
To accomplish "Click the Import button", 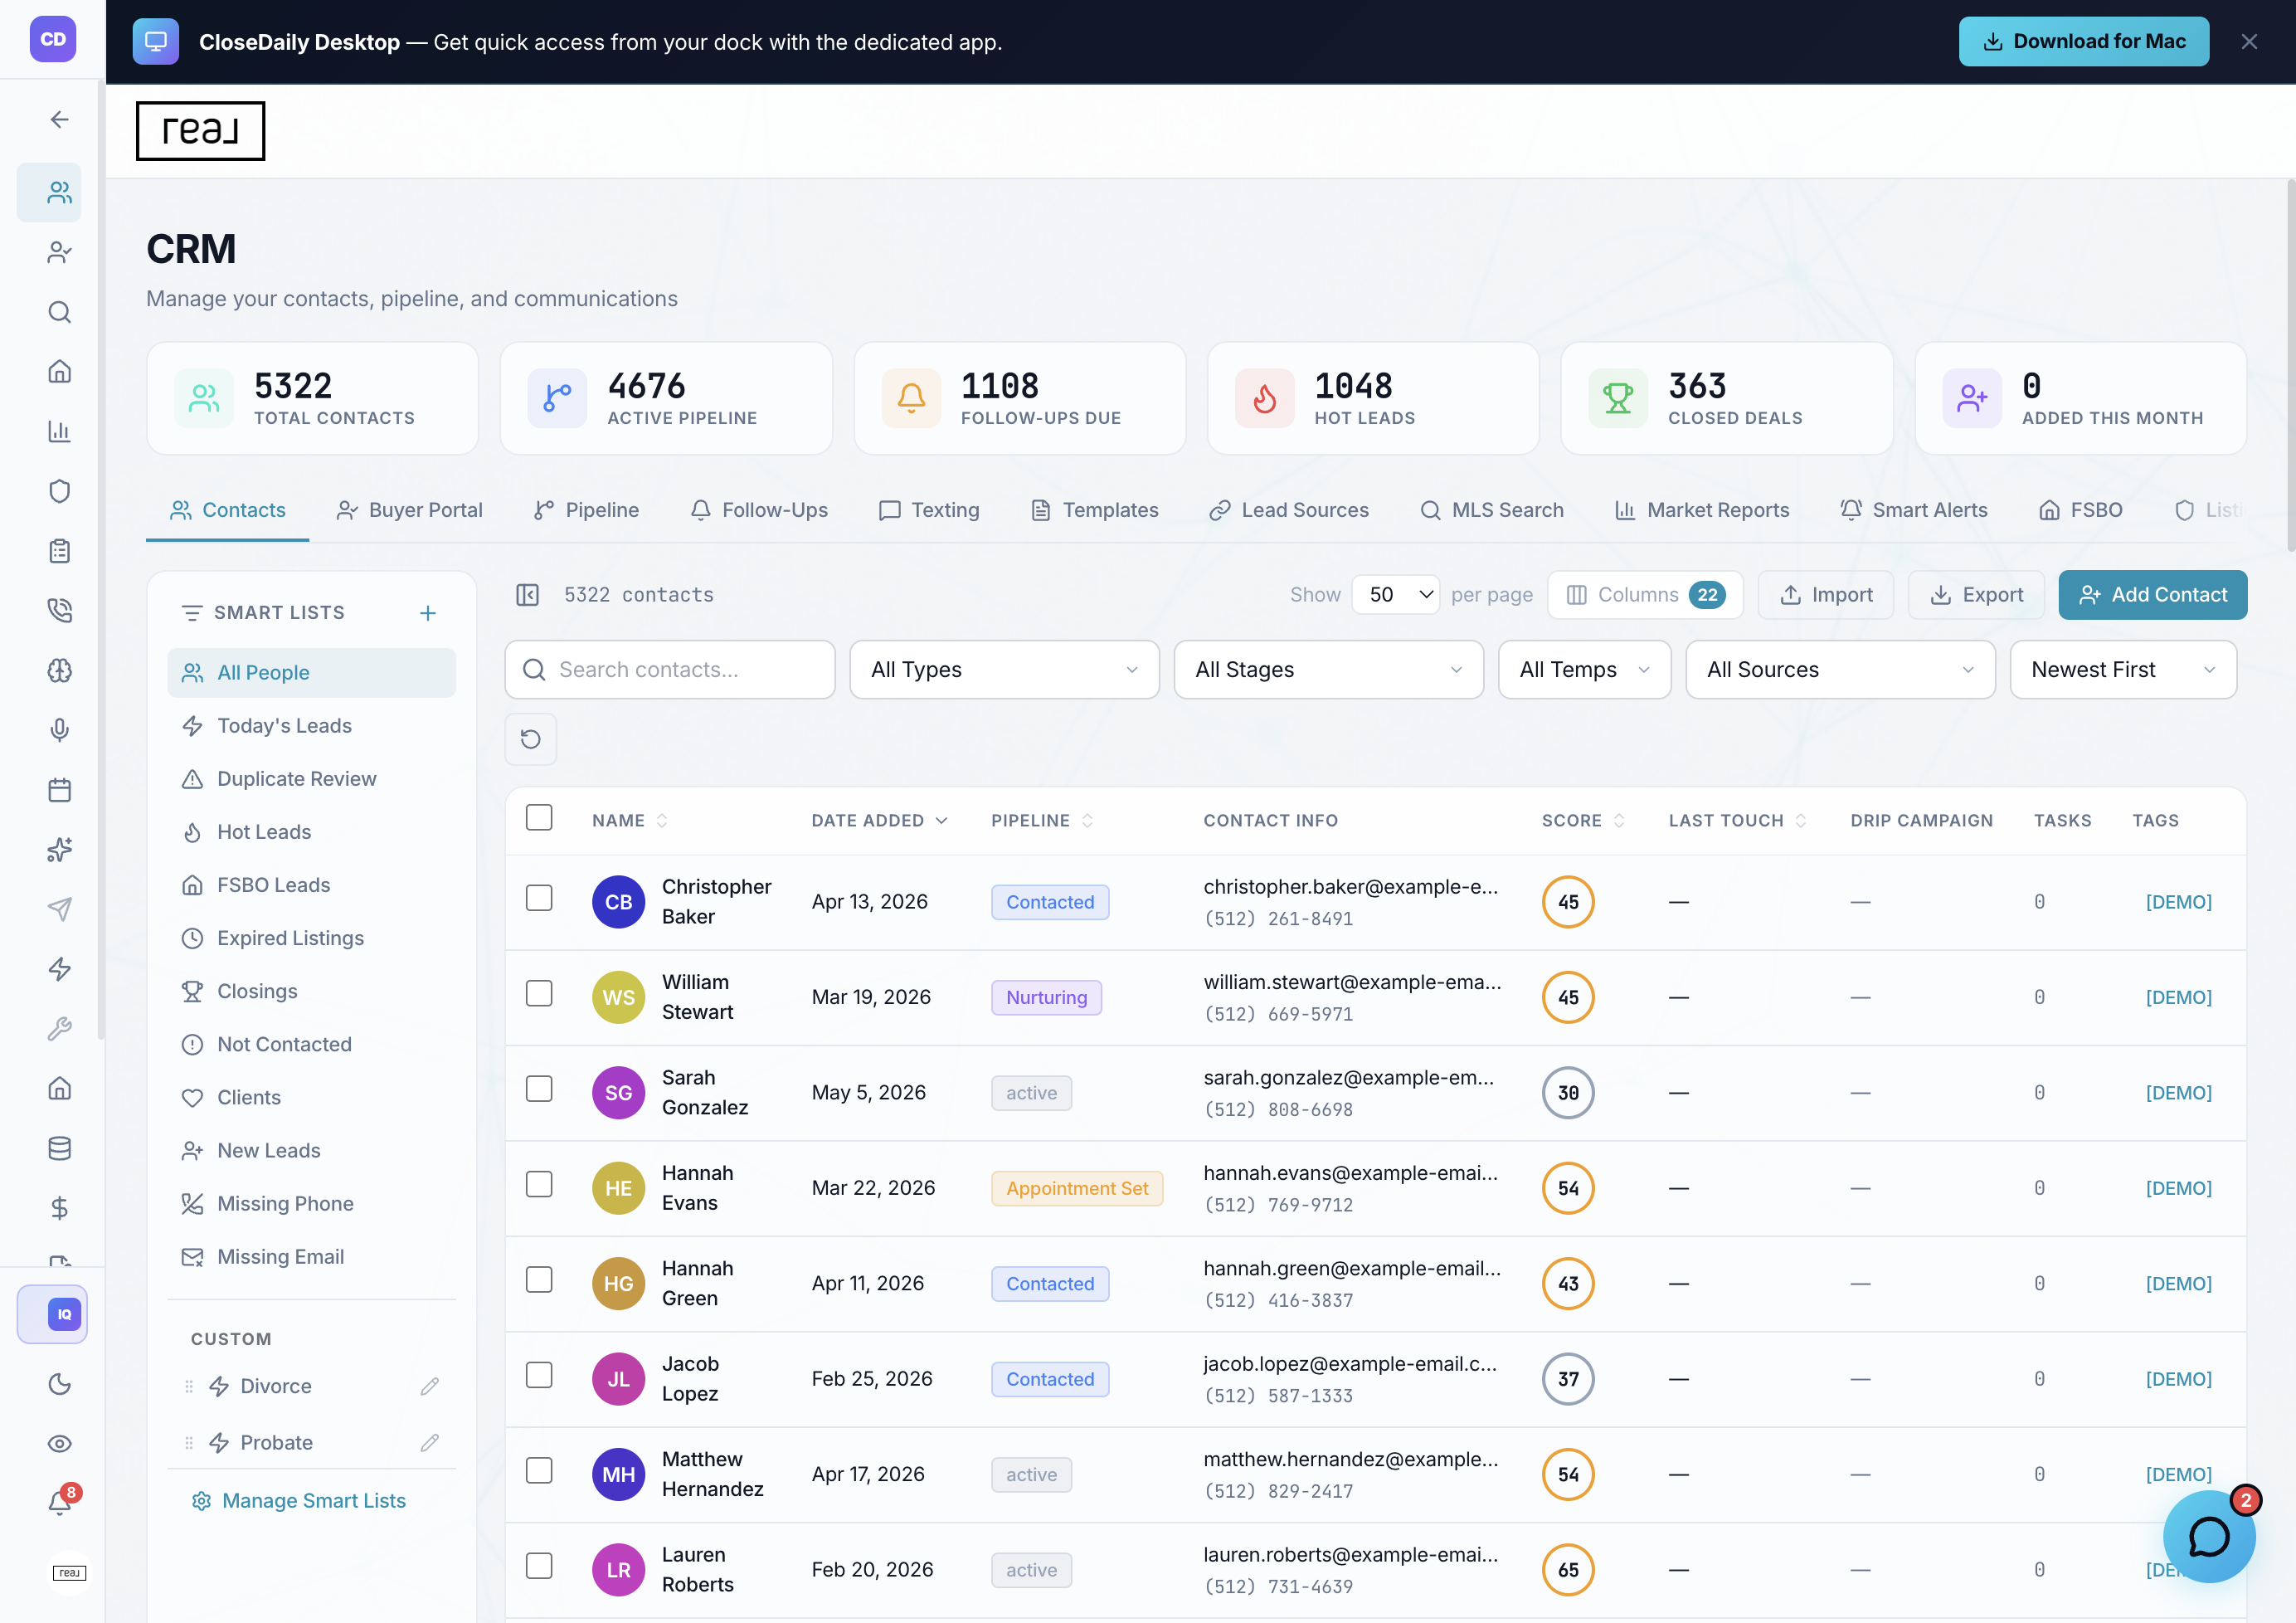I will coord(1826,596).
